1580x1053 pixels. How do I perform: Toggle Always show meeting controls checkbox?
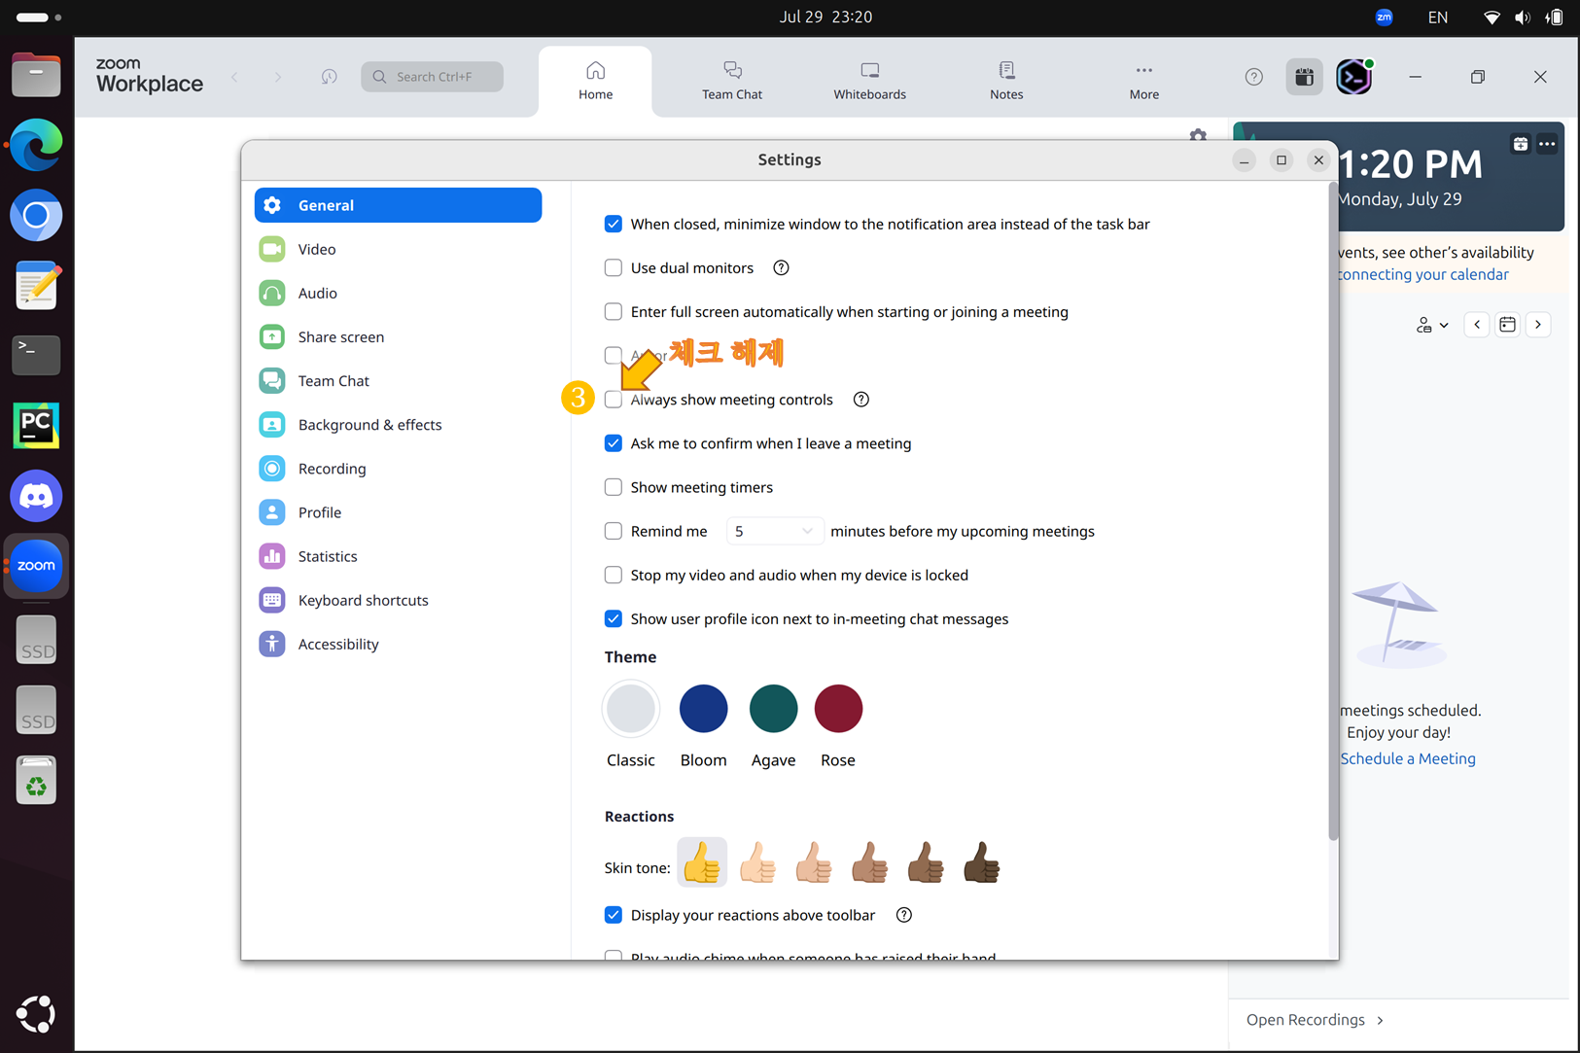coord(614,400)
